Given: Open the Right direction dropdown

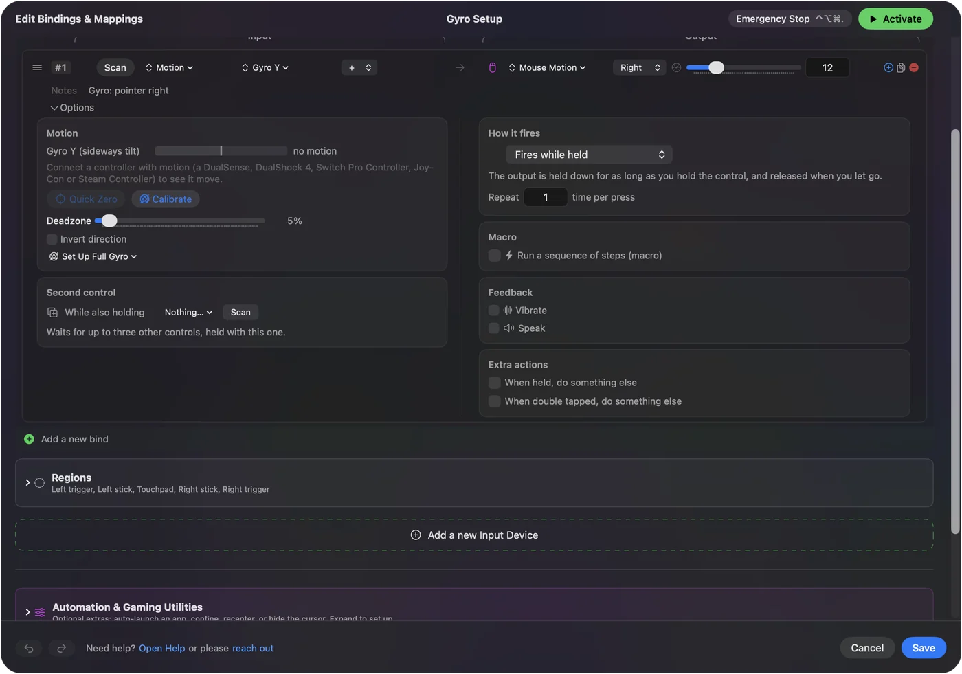Looking at the screenshot, I should 639,67.
